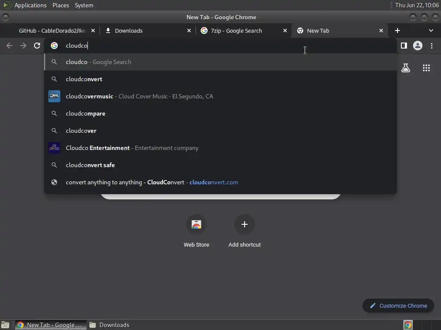Open Chrome's three-dot menu
This screenshot has width=441, height=330.
(432, 46)
